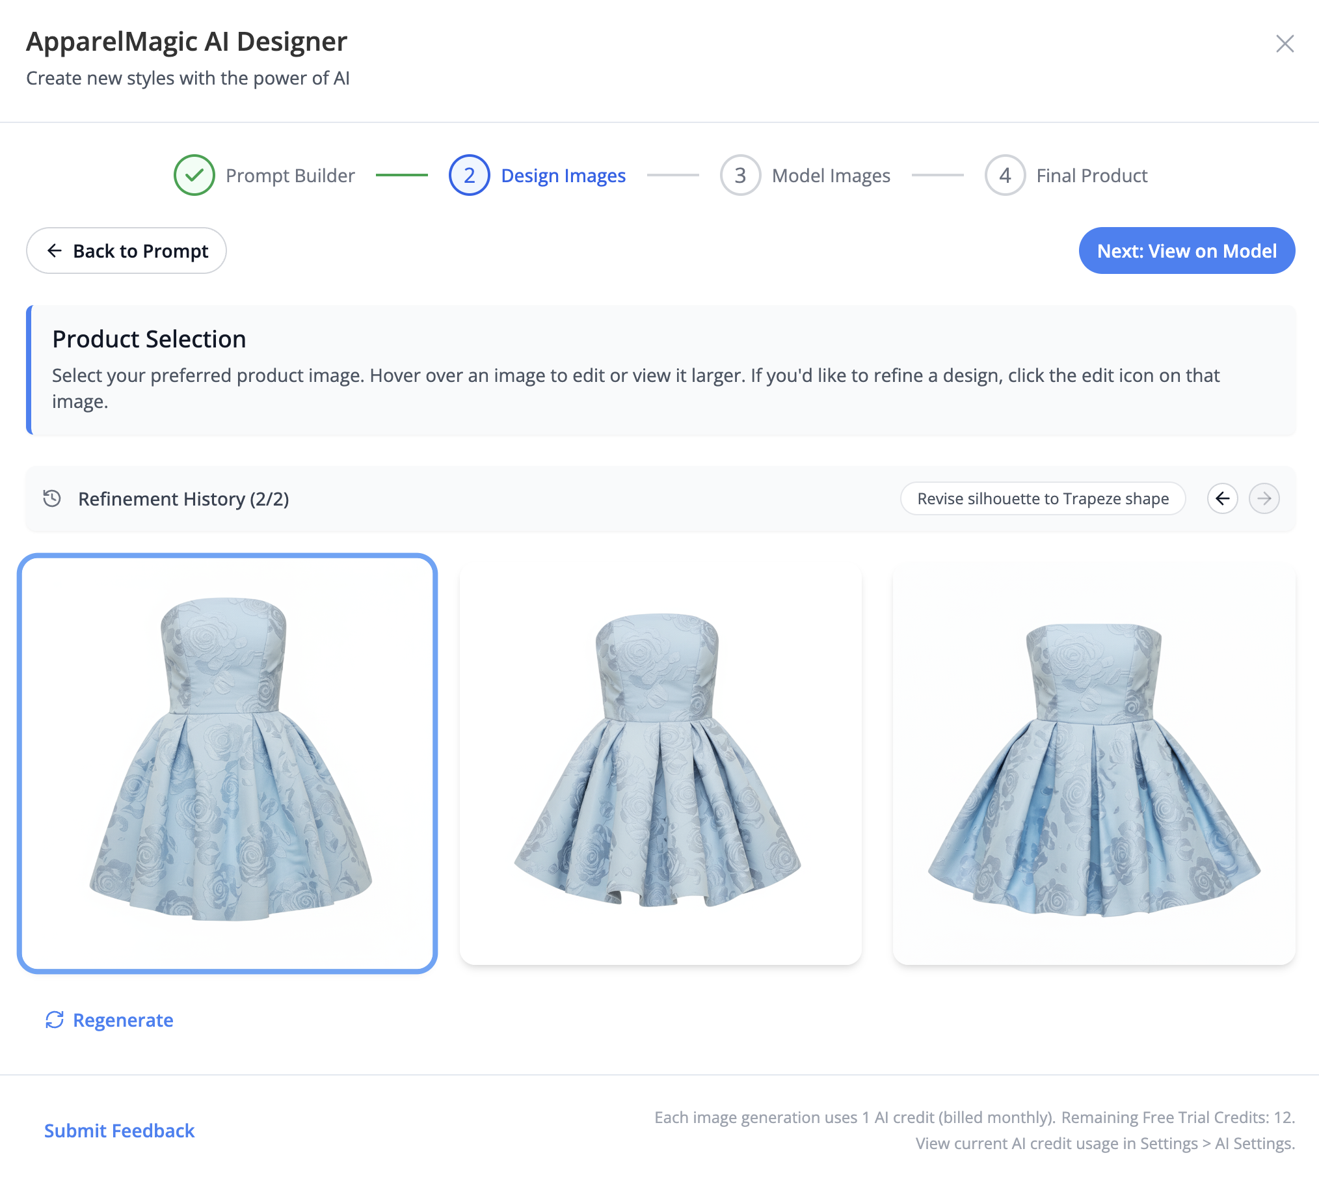
Task: Click the Revise silhouette to Trapeze shape chip
Action: click(x=1043, y=498)
